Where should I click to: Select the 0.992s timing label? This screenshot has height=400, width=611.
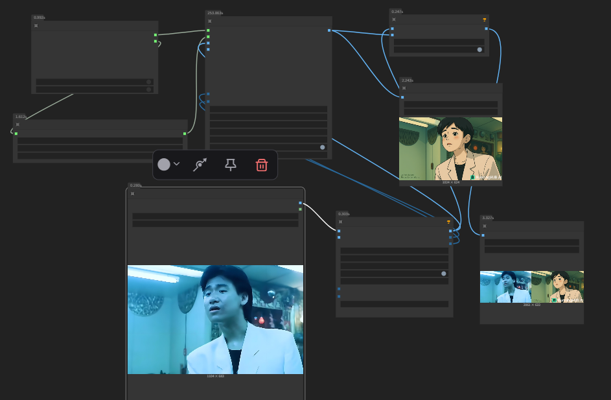click(x=39, y=18)
